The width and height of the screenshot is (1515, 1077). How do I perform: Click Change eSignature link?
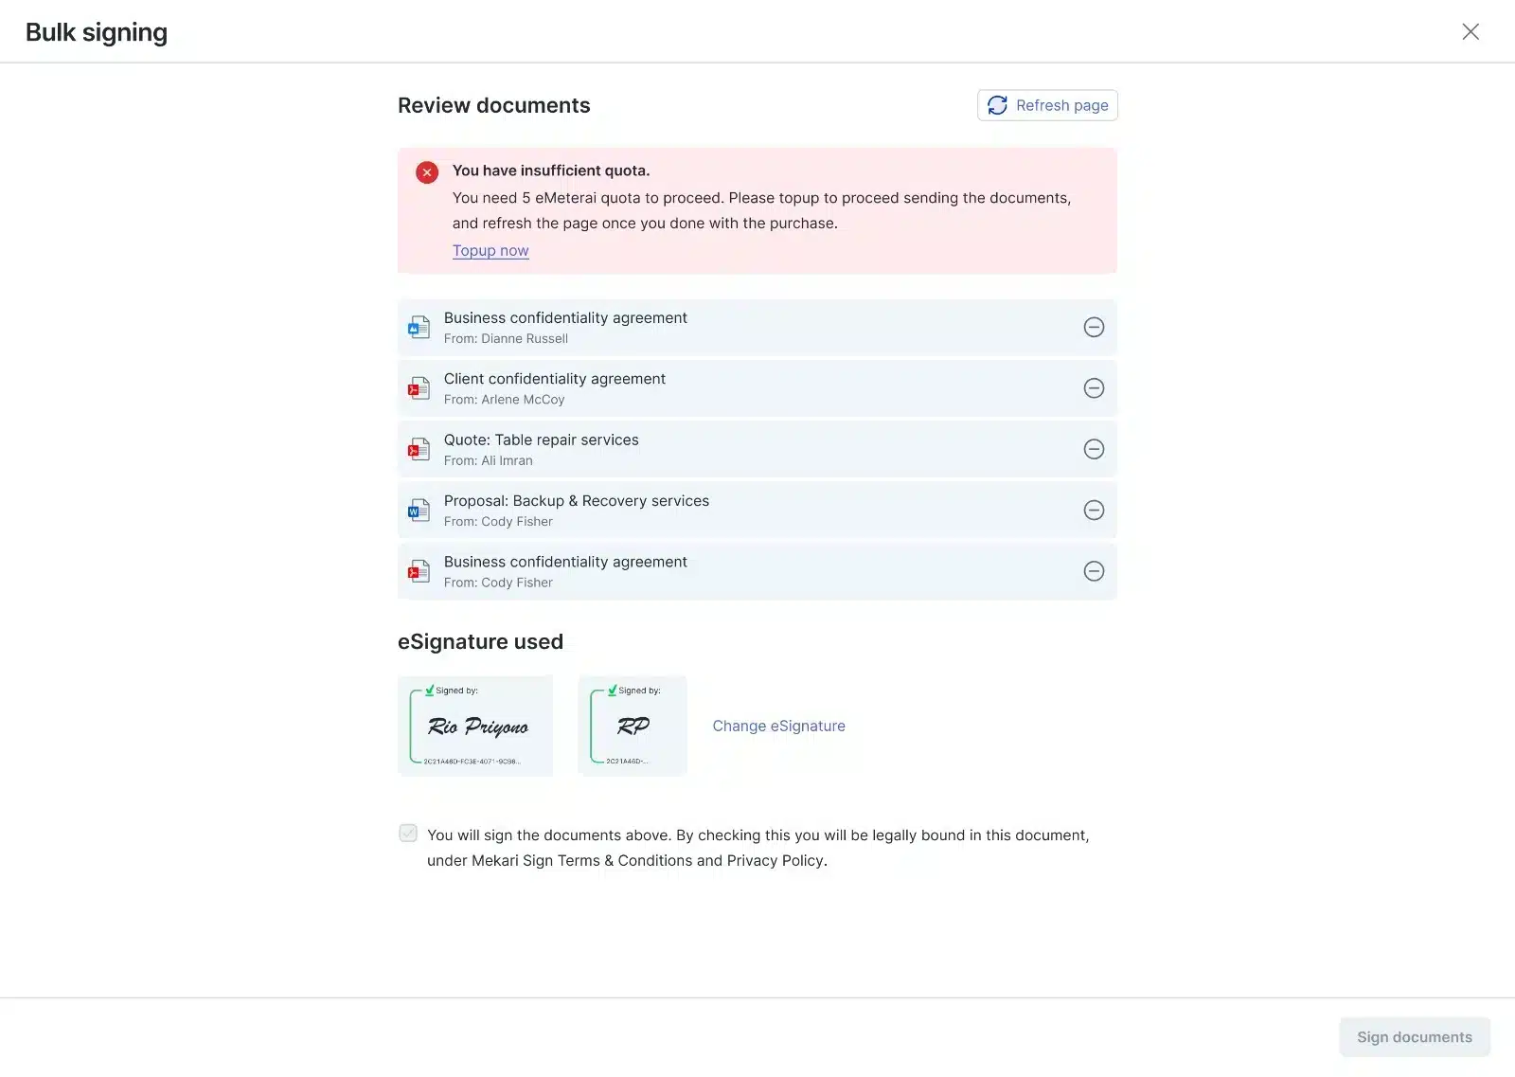(x=778, y=726)
